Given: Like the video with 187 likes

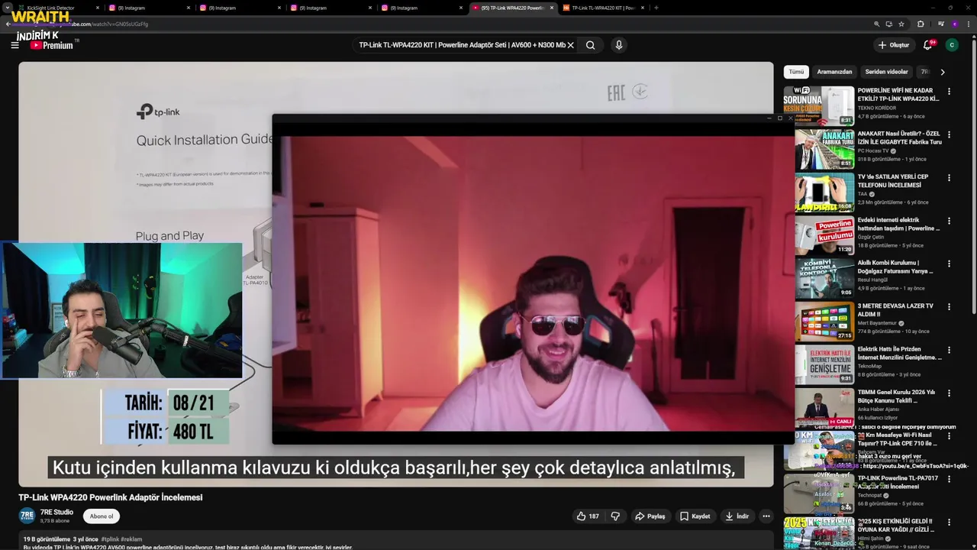Looking at the screenshot, I should [588, 516].
